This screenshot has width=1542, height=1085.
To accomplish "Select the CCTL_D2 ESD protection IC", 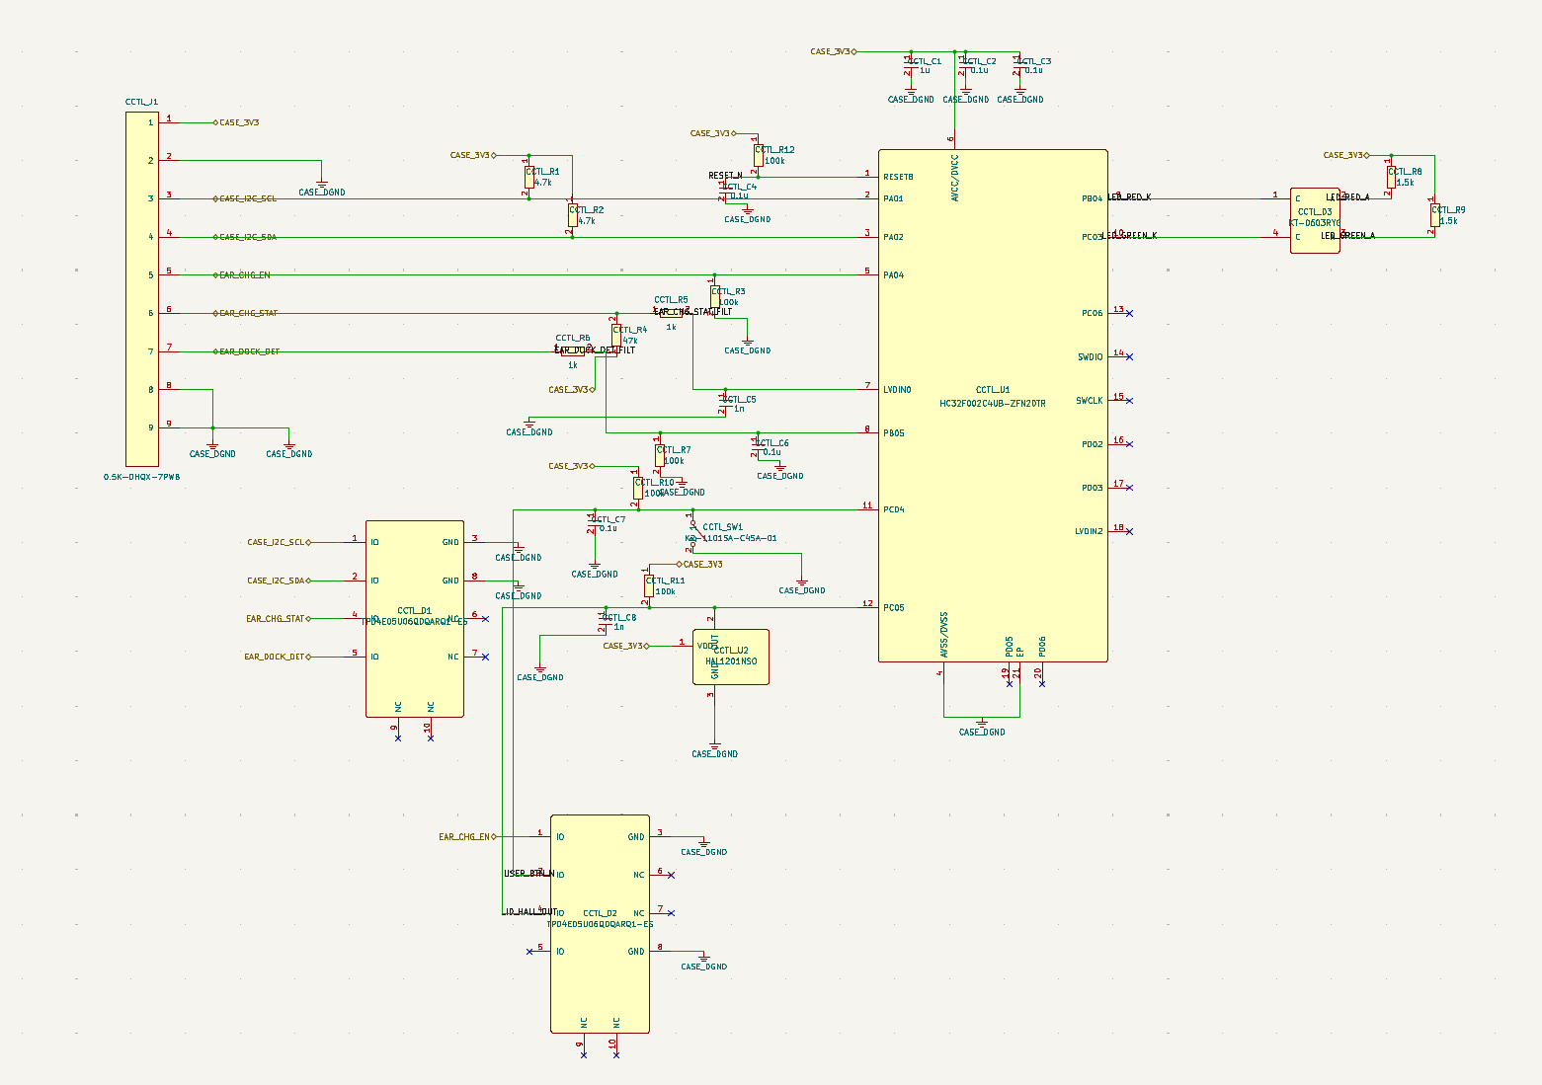I will click(x=601, y=924).
